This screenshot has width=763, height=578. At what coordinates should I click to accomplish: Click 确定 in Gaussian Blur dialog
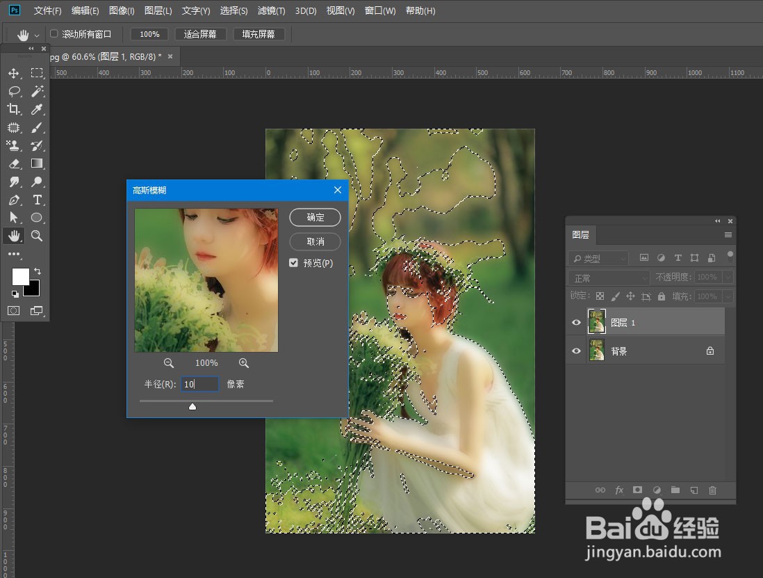pos(315,217)
